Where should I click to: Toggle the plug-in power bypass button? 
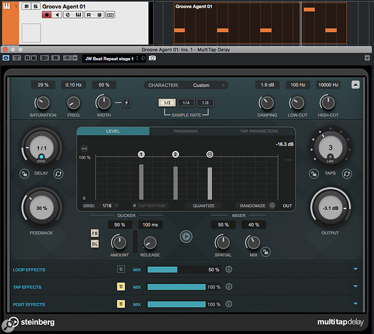click(6, 58)
